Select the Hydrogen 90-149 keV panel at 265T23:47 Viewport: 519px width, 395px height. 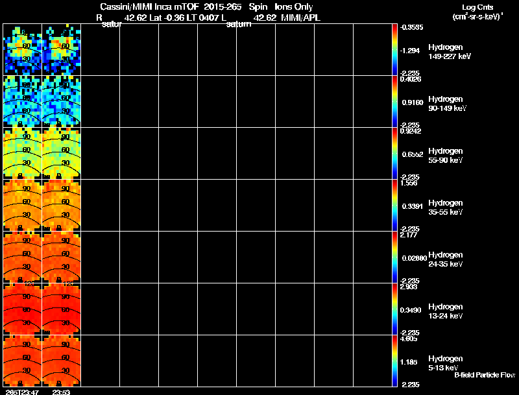coord(22,102)
